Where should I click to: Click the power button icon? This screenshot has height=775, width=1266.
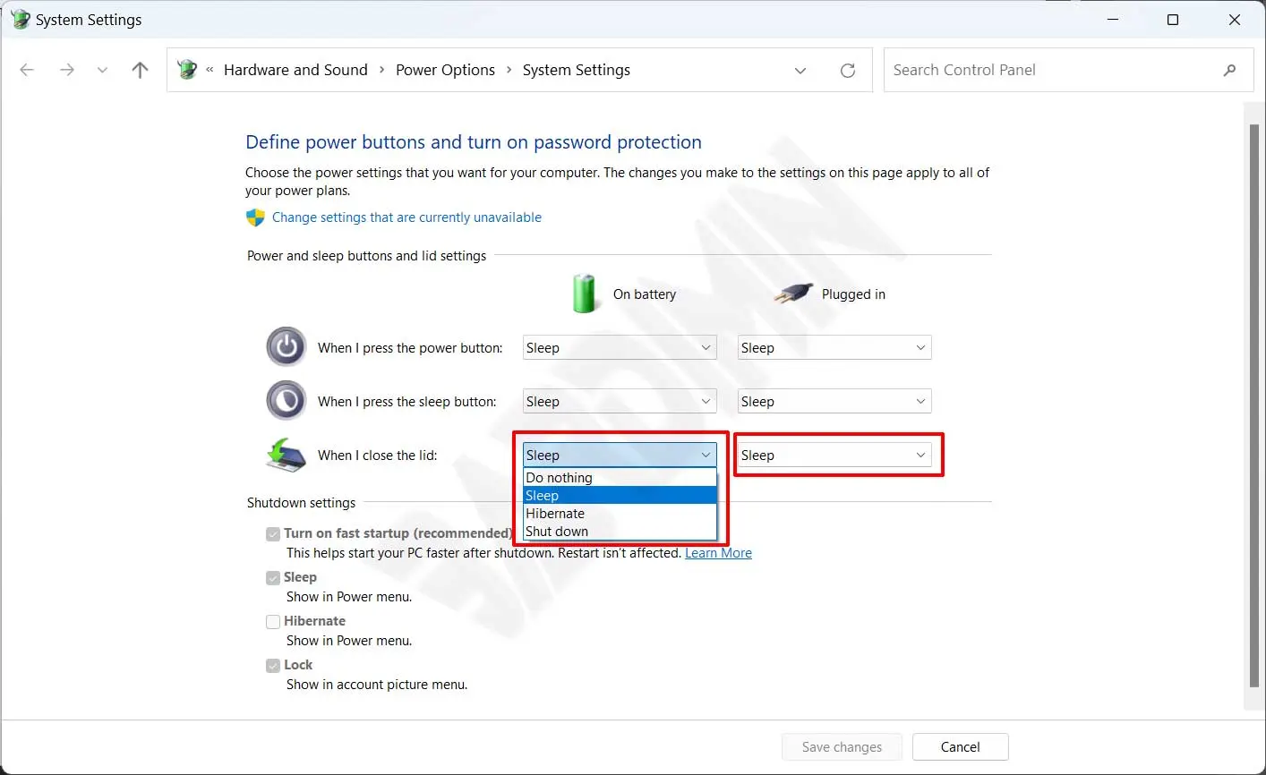coord(286,347)
